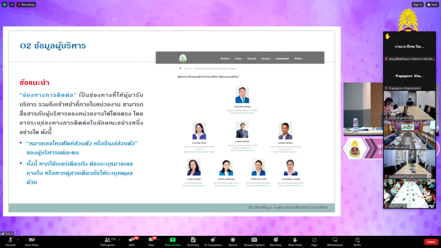Open the Participants panel

107,241
